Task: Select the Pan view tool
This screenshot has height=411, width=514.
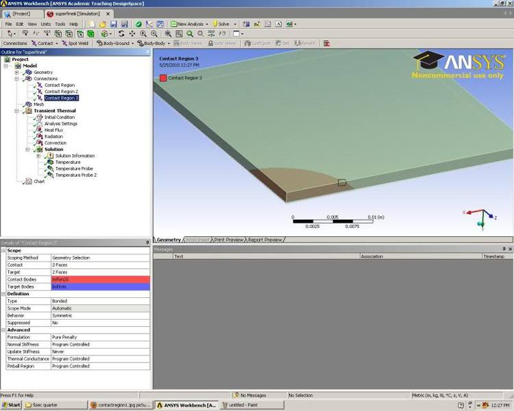Action: tap(132, 34)
